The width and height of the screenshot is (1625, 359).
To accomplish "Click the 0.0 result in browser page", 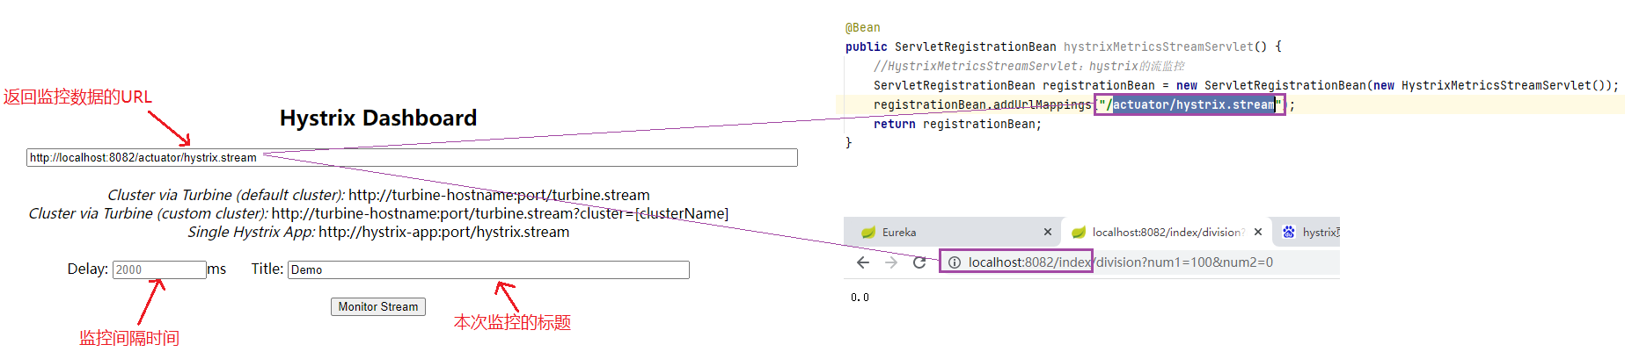I will [x=860, y=298].
